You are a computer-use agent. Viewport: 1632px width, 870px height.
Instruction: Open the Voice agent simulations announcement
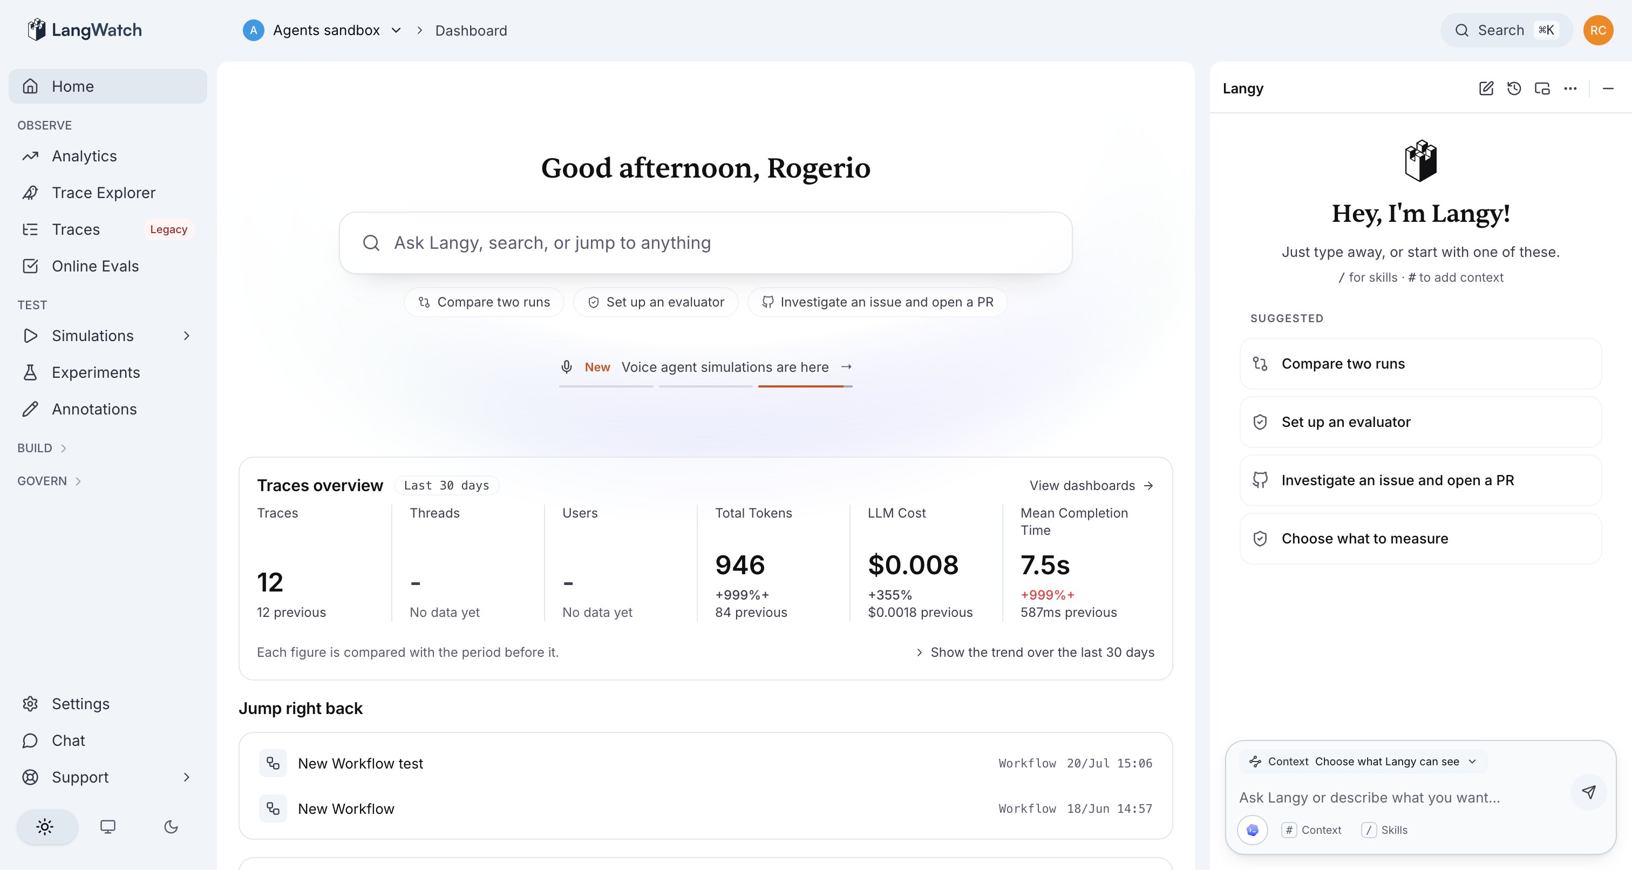click(x=706, y=368)
